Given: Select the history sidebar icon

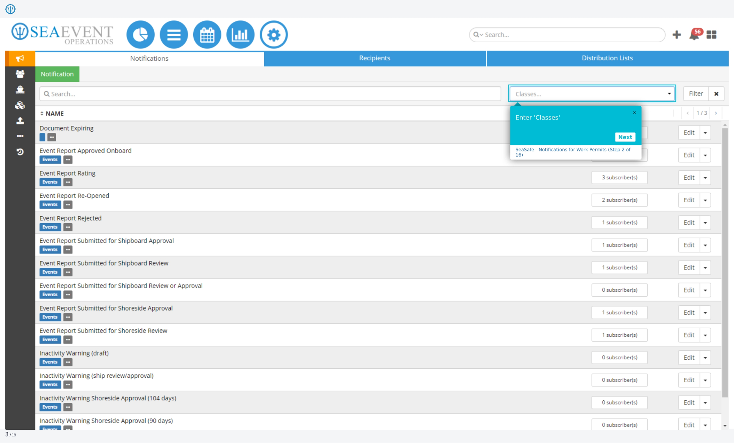Looking at the screenshot, I should tap(20, 152).
